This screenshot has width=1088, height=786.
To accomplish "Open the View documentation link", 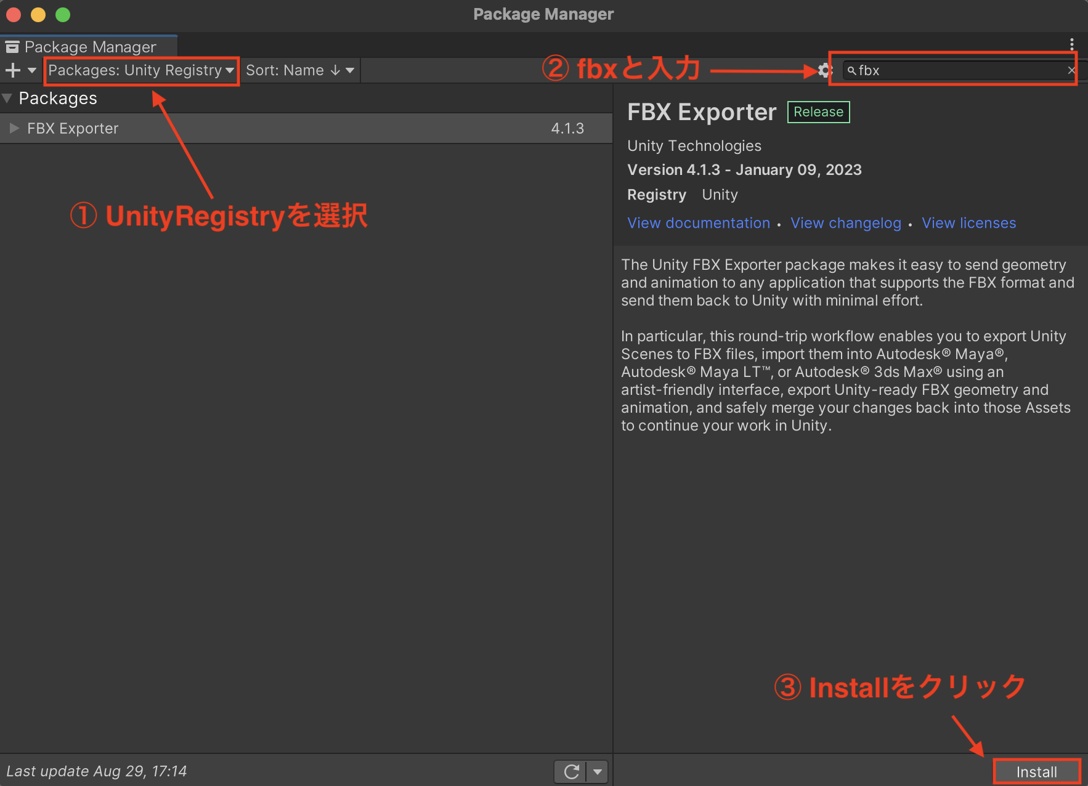I will [x=698, y=223].
